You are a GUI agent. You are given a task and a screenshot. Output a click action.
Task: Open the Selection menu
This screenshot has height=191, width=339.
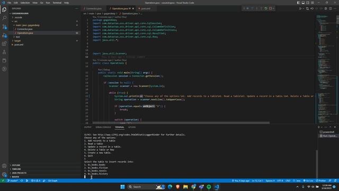pos(25,3)
